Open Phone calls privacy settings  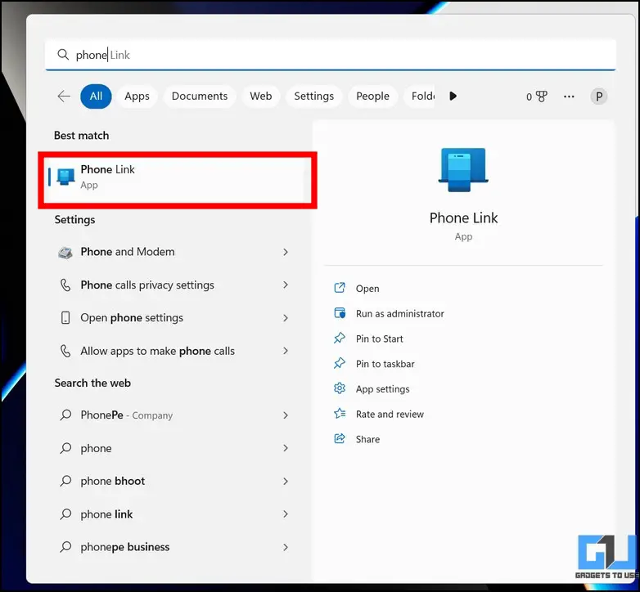(173, 285)
